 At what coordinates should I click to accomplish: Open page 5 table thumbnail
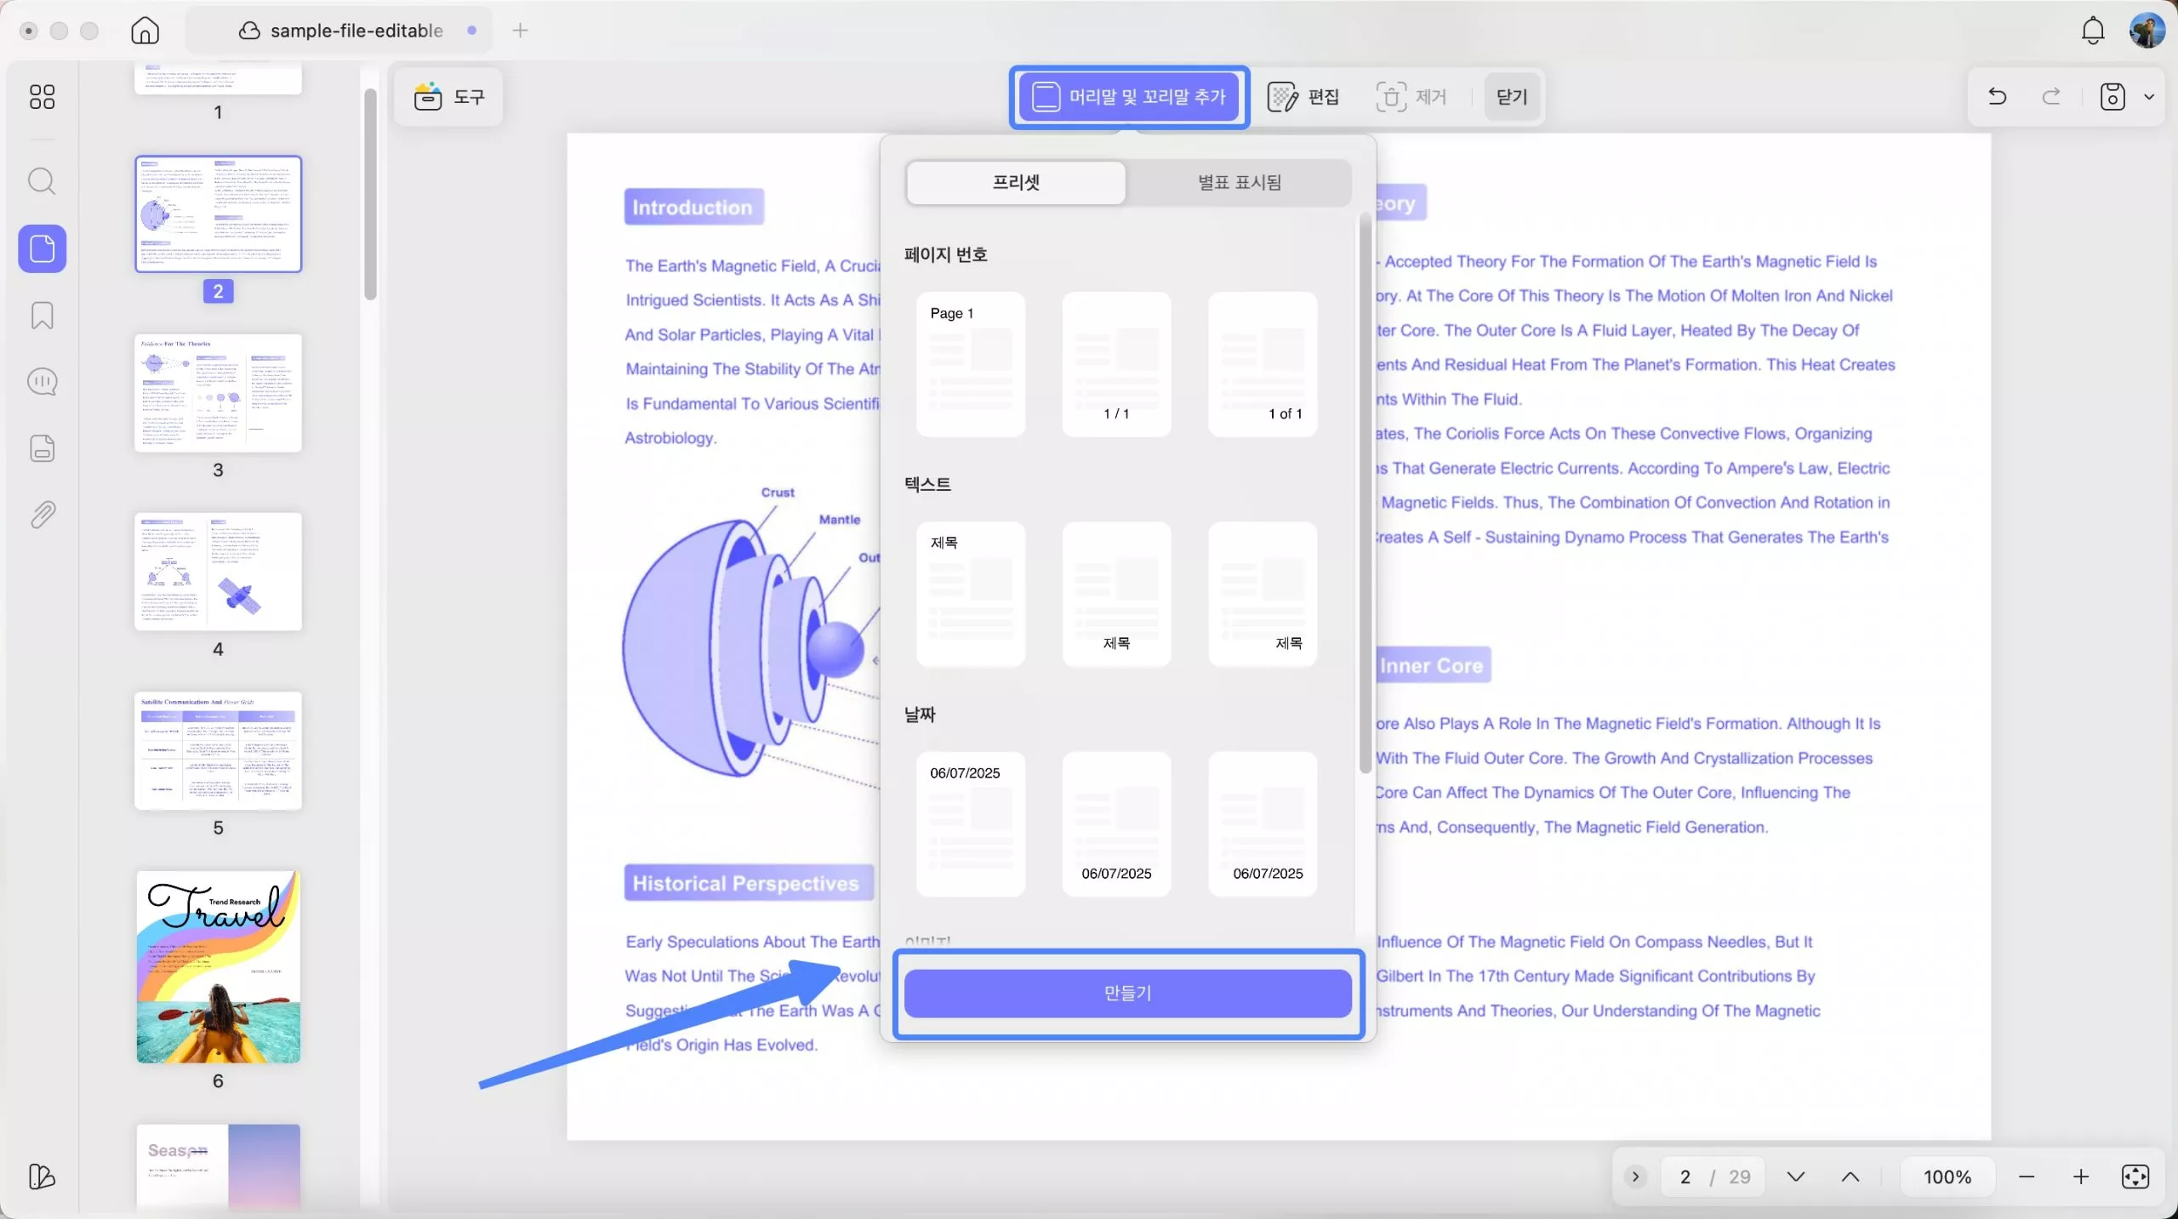218,749
